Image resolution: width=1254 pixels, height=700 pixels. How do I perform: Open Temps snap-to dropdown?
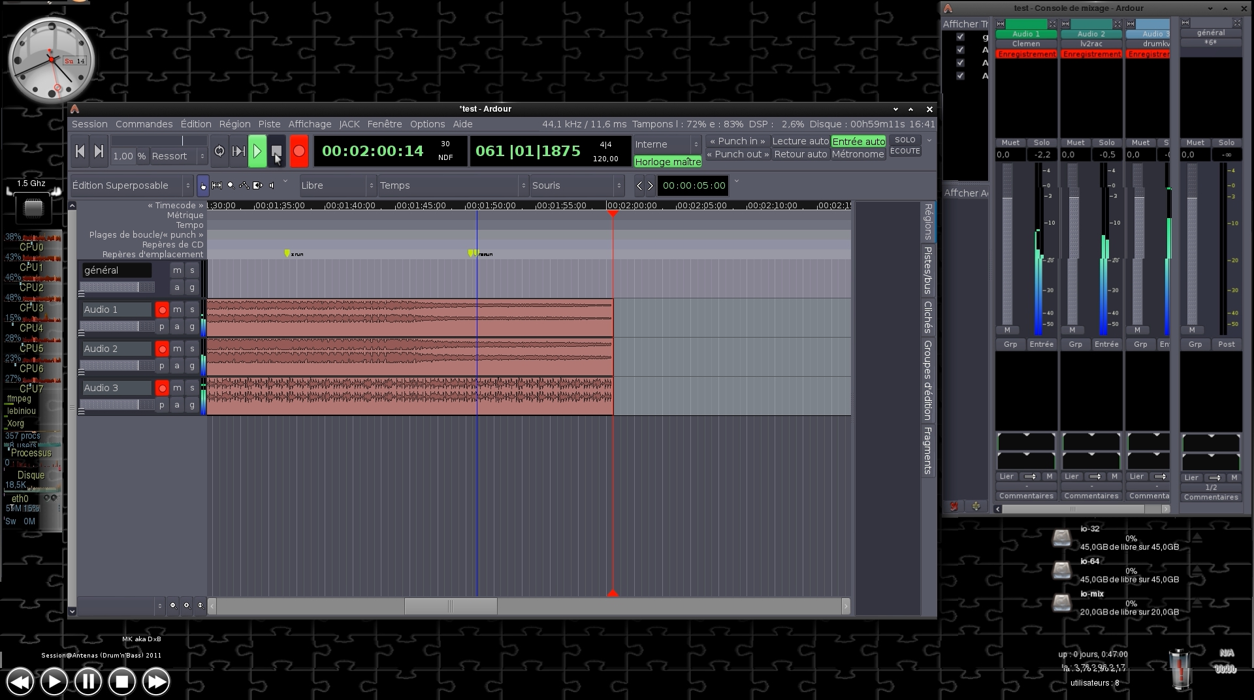pos(453,185)
